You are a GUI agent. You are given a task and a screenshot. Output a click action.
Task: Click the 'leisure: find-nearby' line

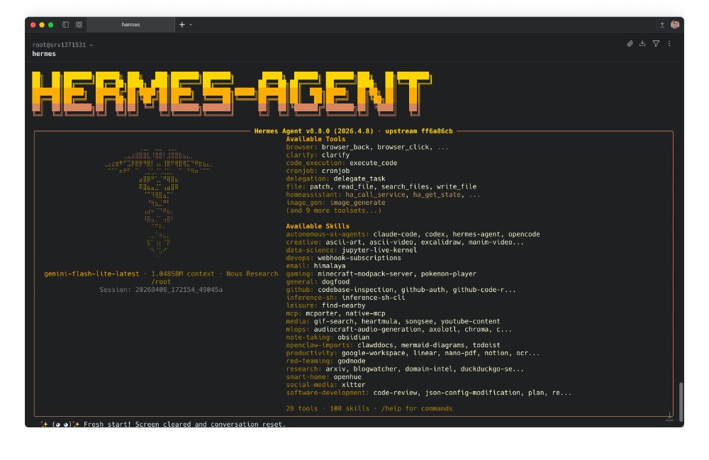[x=325, y=305]
